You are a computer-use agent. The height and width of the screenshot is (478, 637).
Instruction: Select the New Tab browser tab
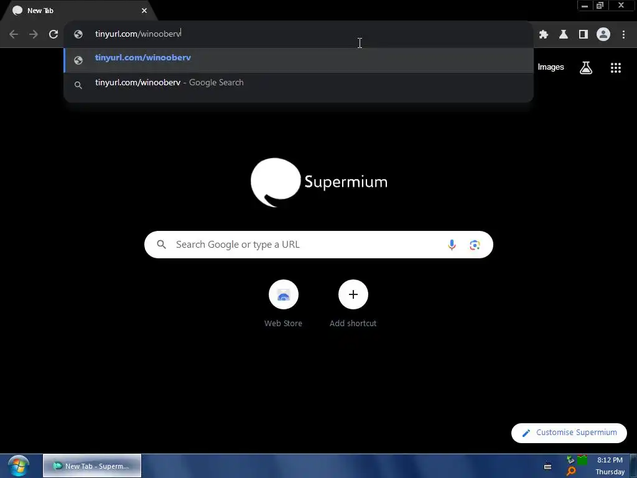click(x=79, y=11)
